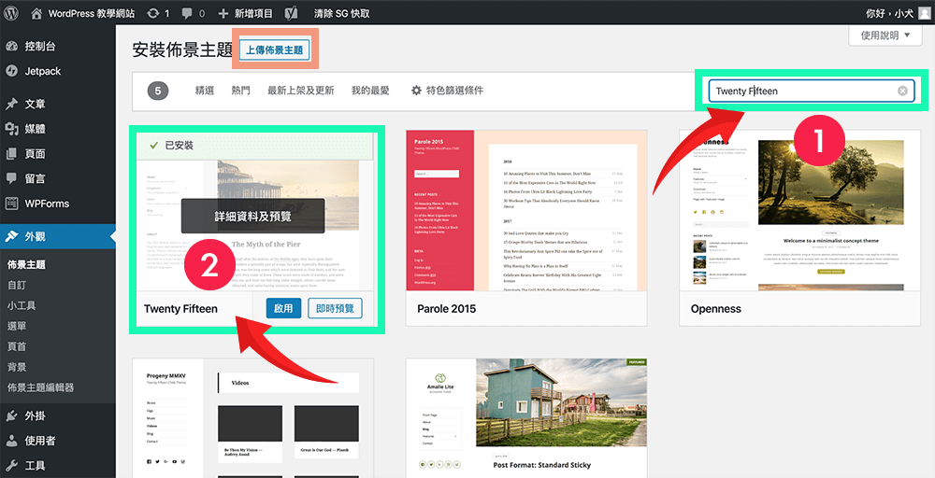Click the Twenty Fifteen theme name
The image size is (935, 478).
pos(180,309)
